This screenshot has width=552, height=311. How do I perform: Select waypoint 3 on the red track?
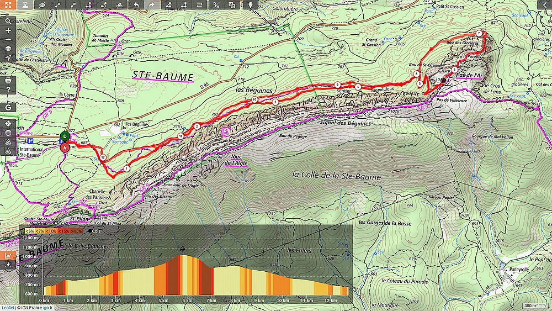(x=275, y=102)
